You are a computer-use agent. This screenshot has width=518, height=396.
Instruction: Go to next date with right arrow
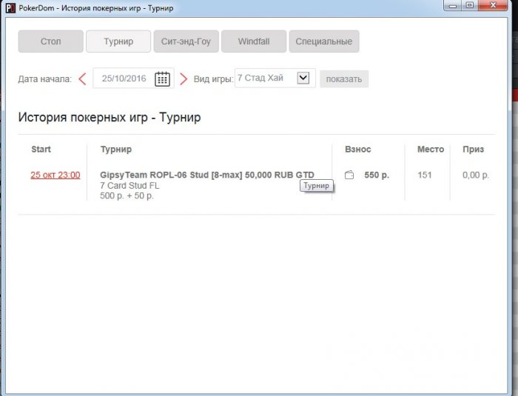click(184, 79)
